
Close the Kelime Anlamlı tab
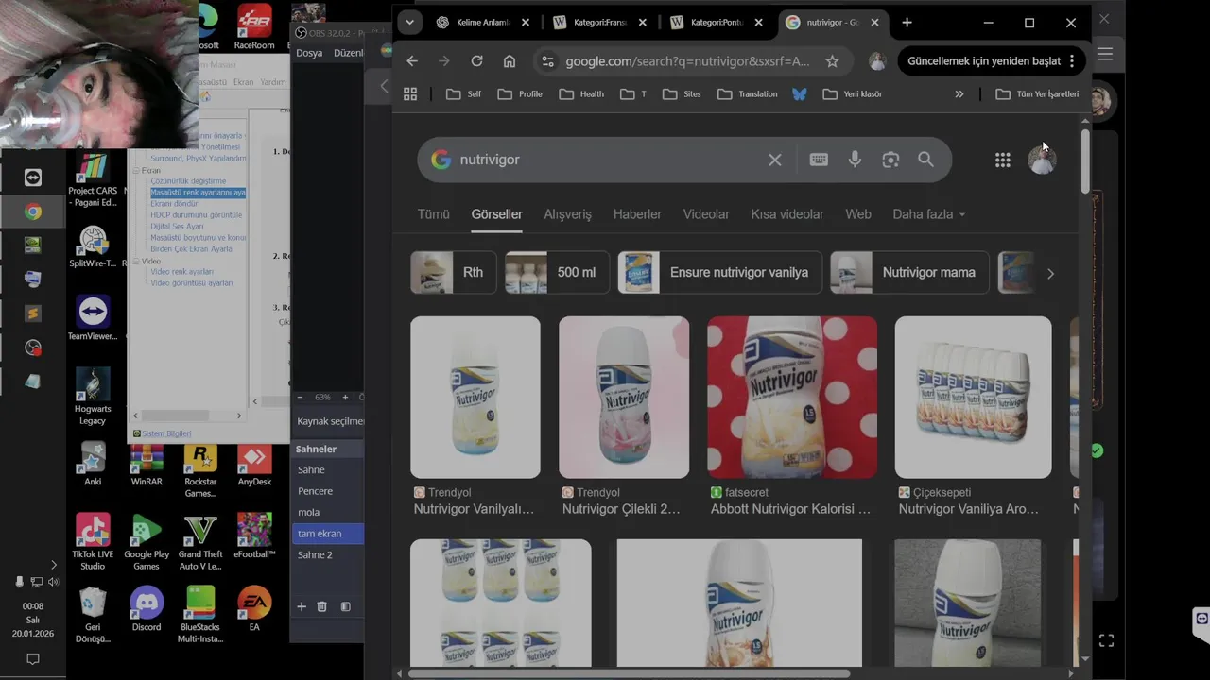click(526, 23)
